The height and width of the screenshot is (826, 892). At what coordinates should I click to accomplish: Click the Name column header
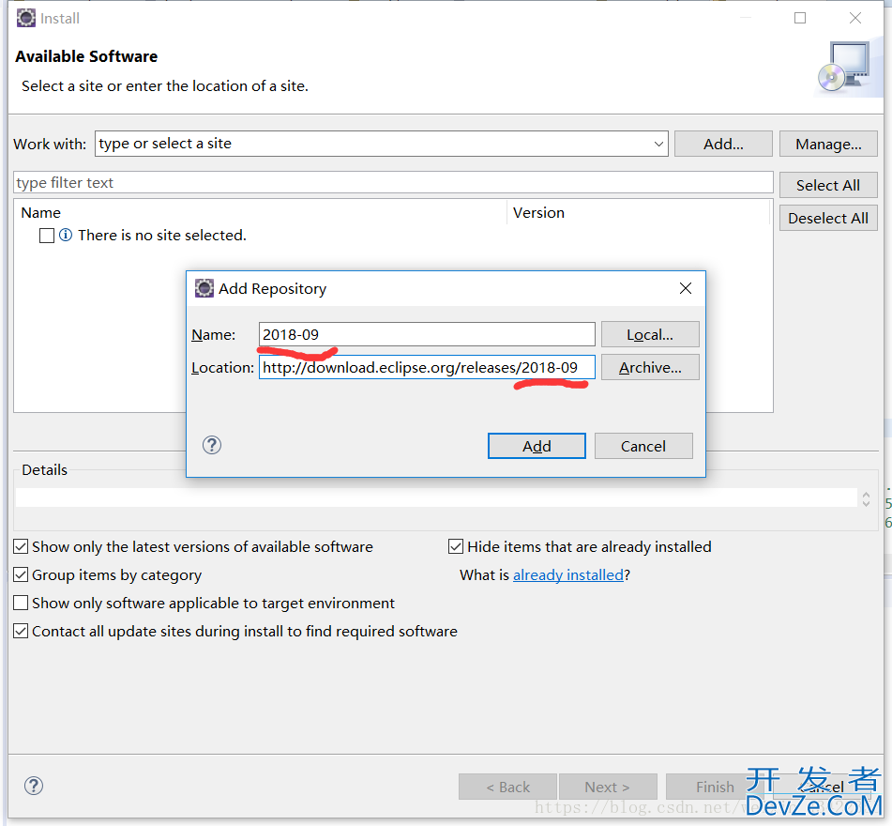point(41,212)
